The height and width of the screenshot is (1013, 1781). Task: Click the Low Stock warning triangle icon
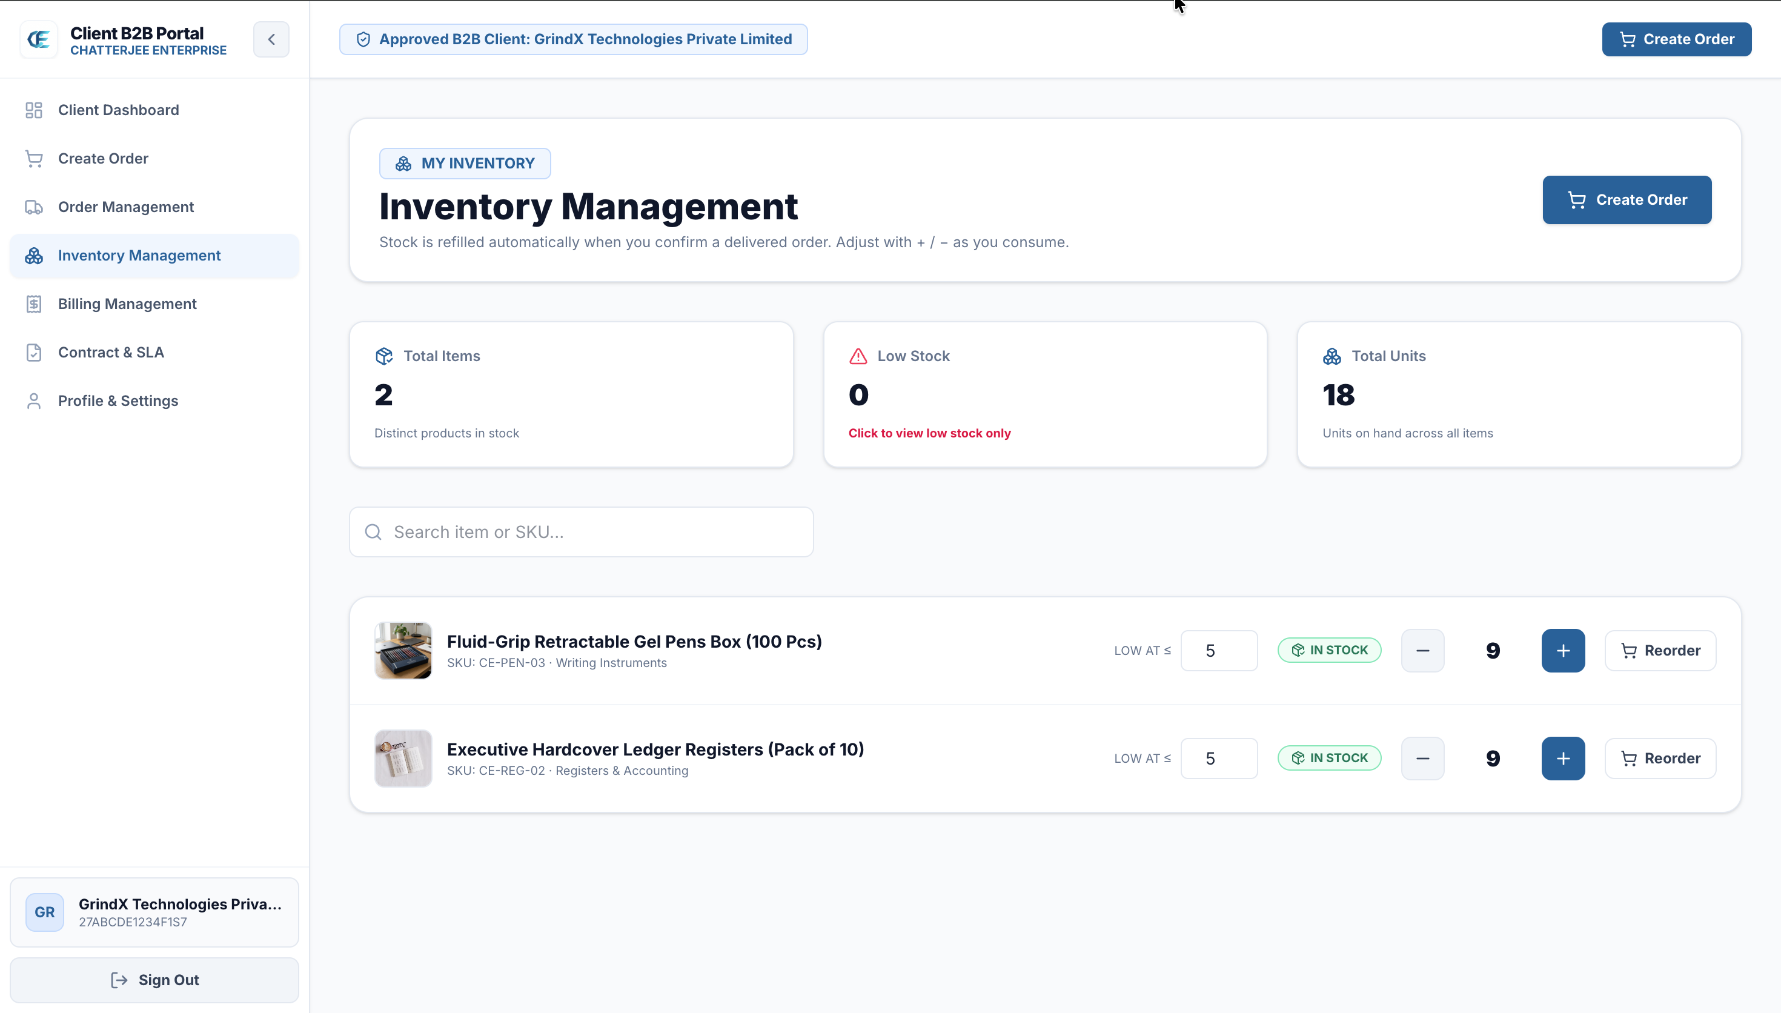pos(858,356)
